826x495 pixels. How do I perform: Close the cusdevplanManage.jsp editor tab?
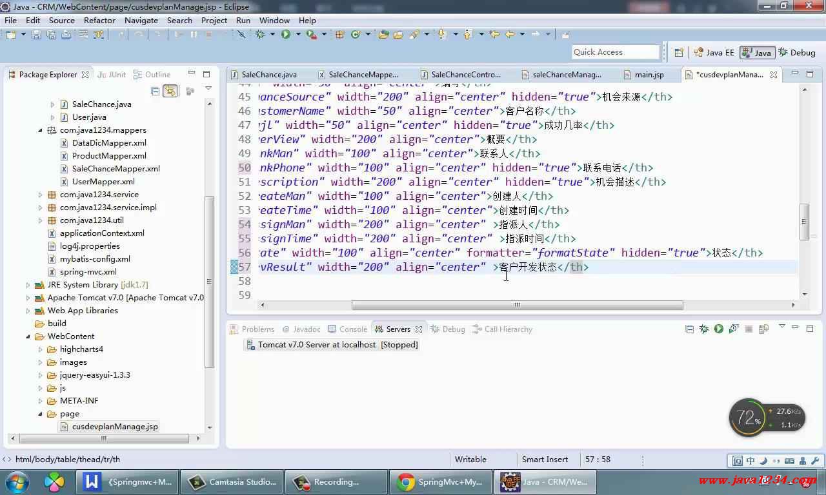[x=773, y=75]
